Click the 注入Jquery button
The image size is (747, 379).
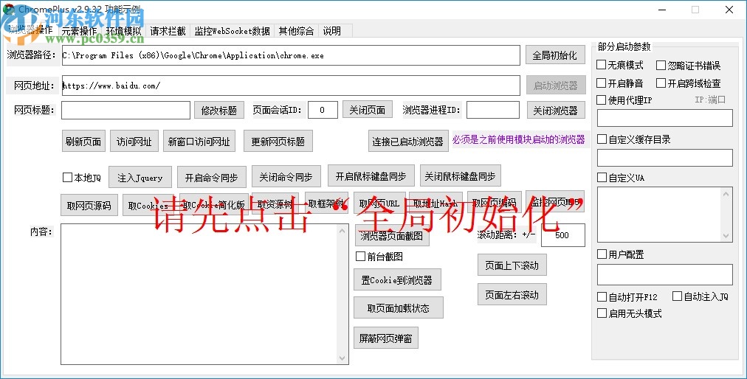(140, 178)
